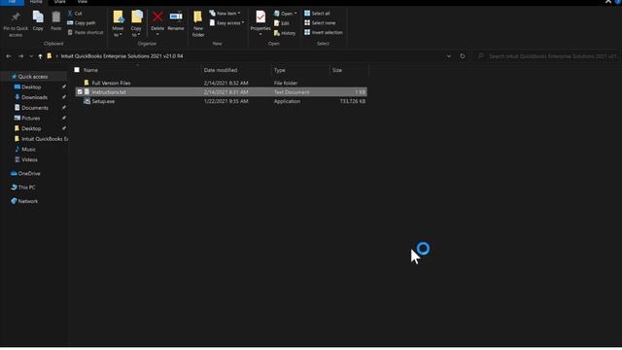Open Documents in navigation pane

[35, 108]
